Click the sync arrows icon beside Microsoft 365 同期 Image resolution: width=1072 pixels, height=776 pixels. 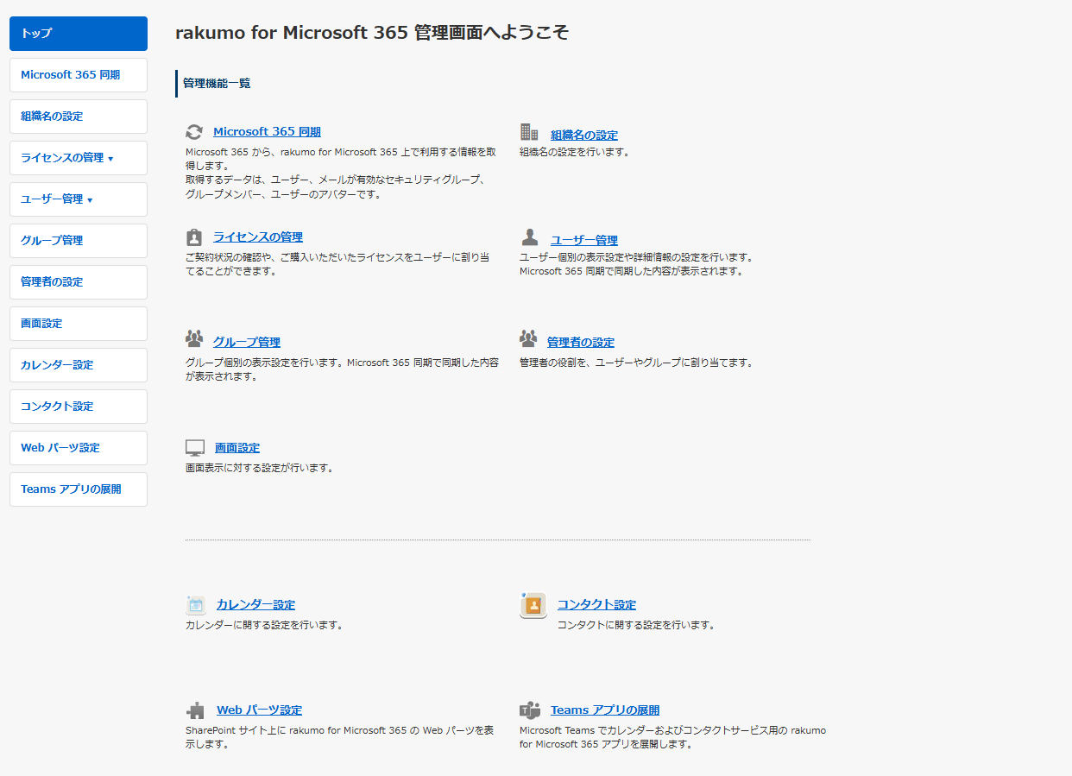click(194, 132)
